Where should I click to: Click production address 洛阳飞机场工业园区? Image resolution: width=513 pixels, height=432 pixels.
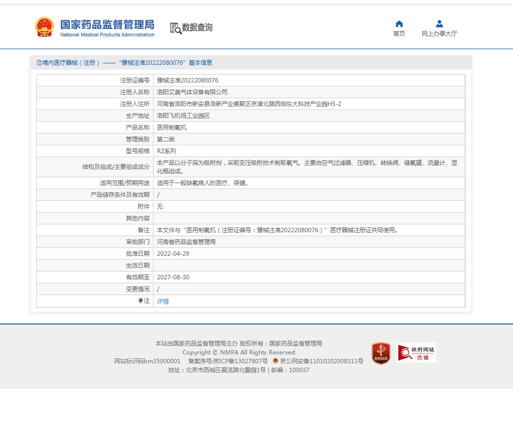click(183, 116)
